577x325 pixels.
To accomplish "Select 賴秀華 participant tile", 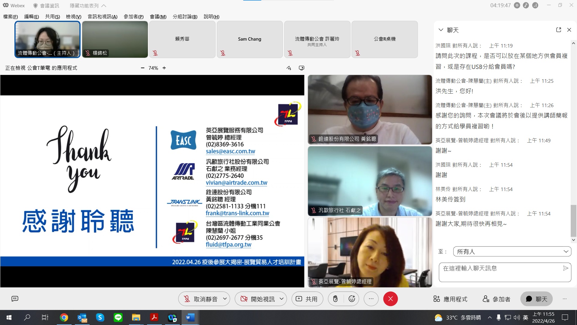I will coord(182,39).
